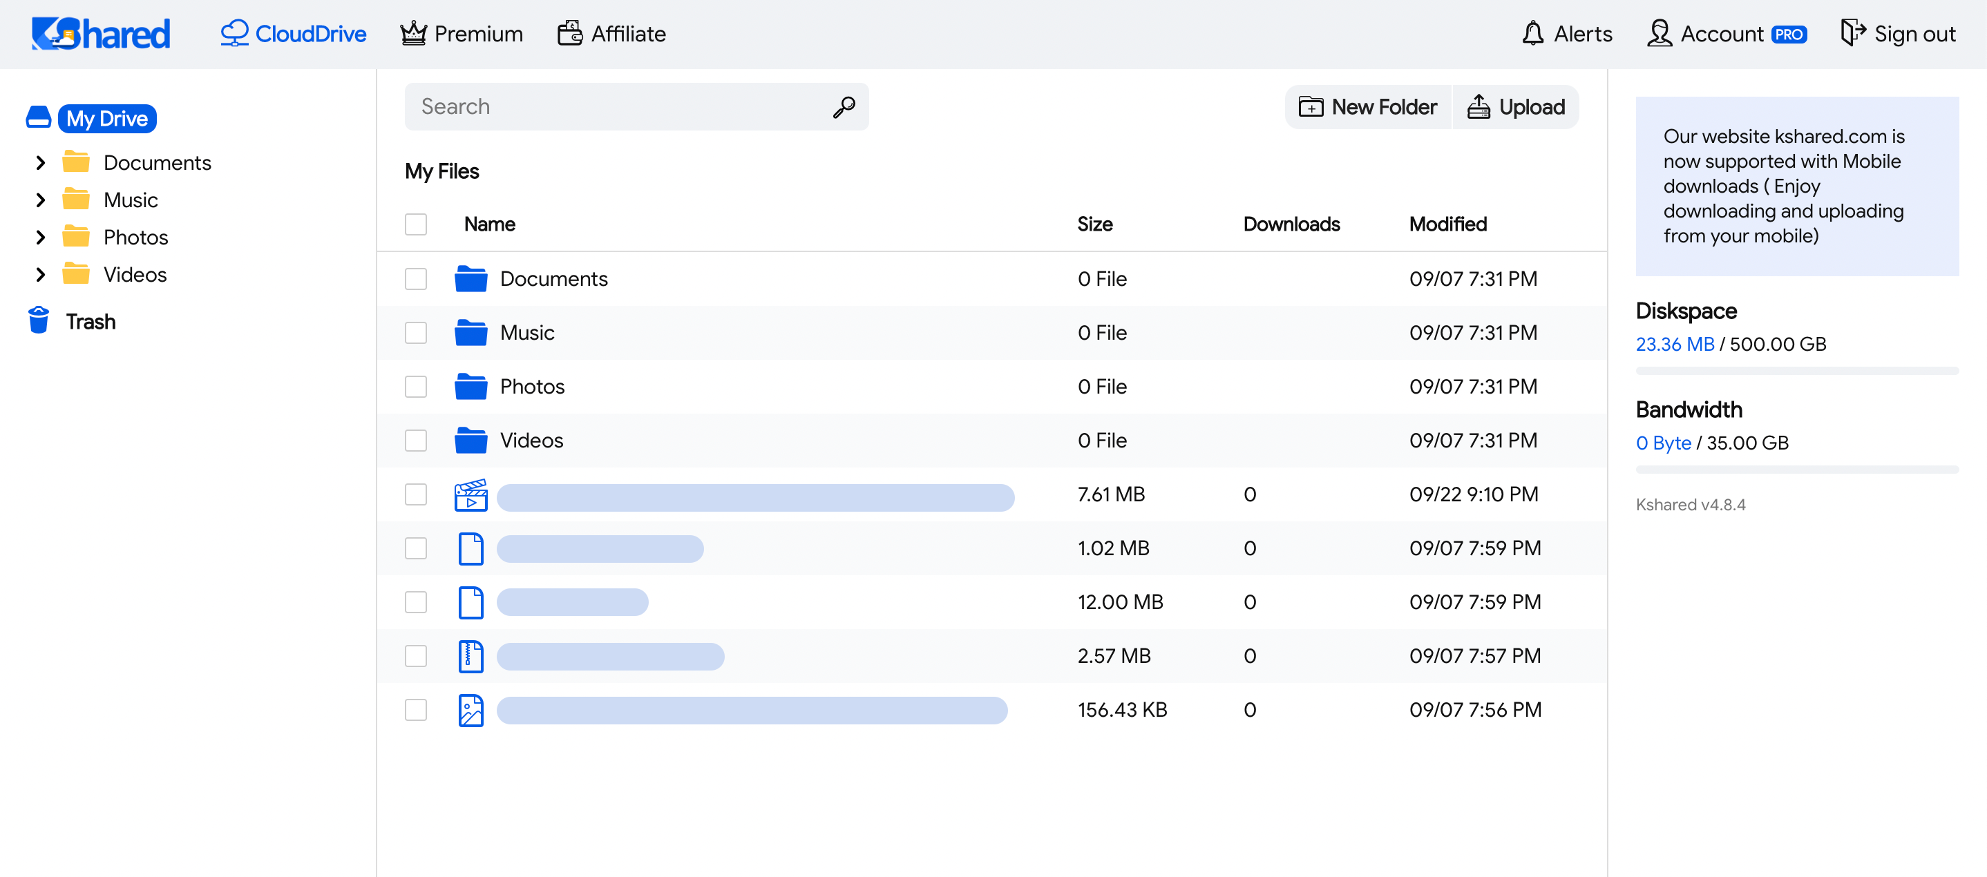
Task: Open the Documents folder name in list
Action: click(x=553, y=279)
